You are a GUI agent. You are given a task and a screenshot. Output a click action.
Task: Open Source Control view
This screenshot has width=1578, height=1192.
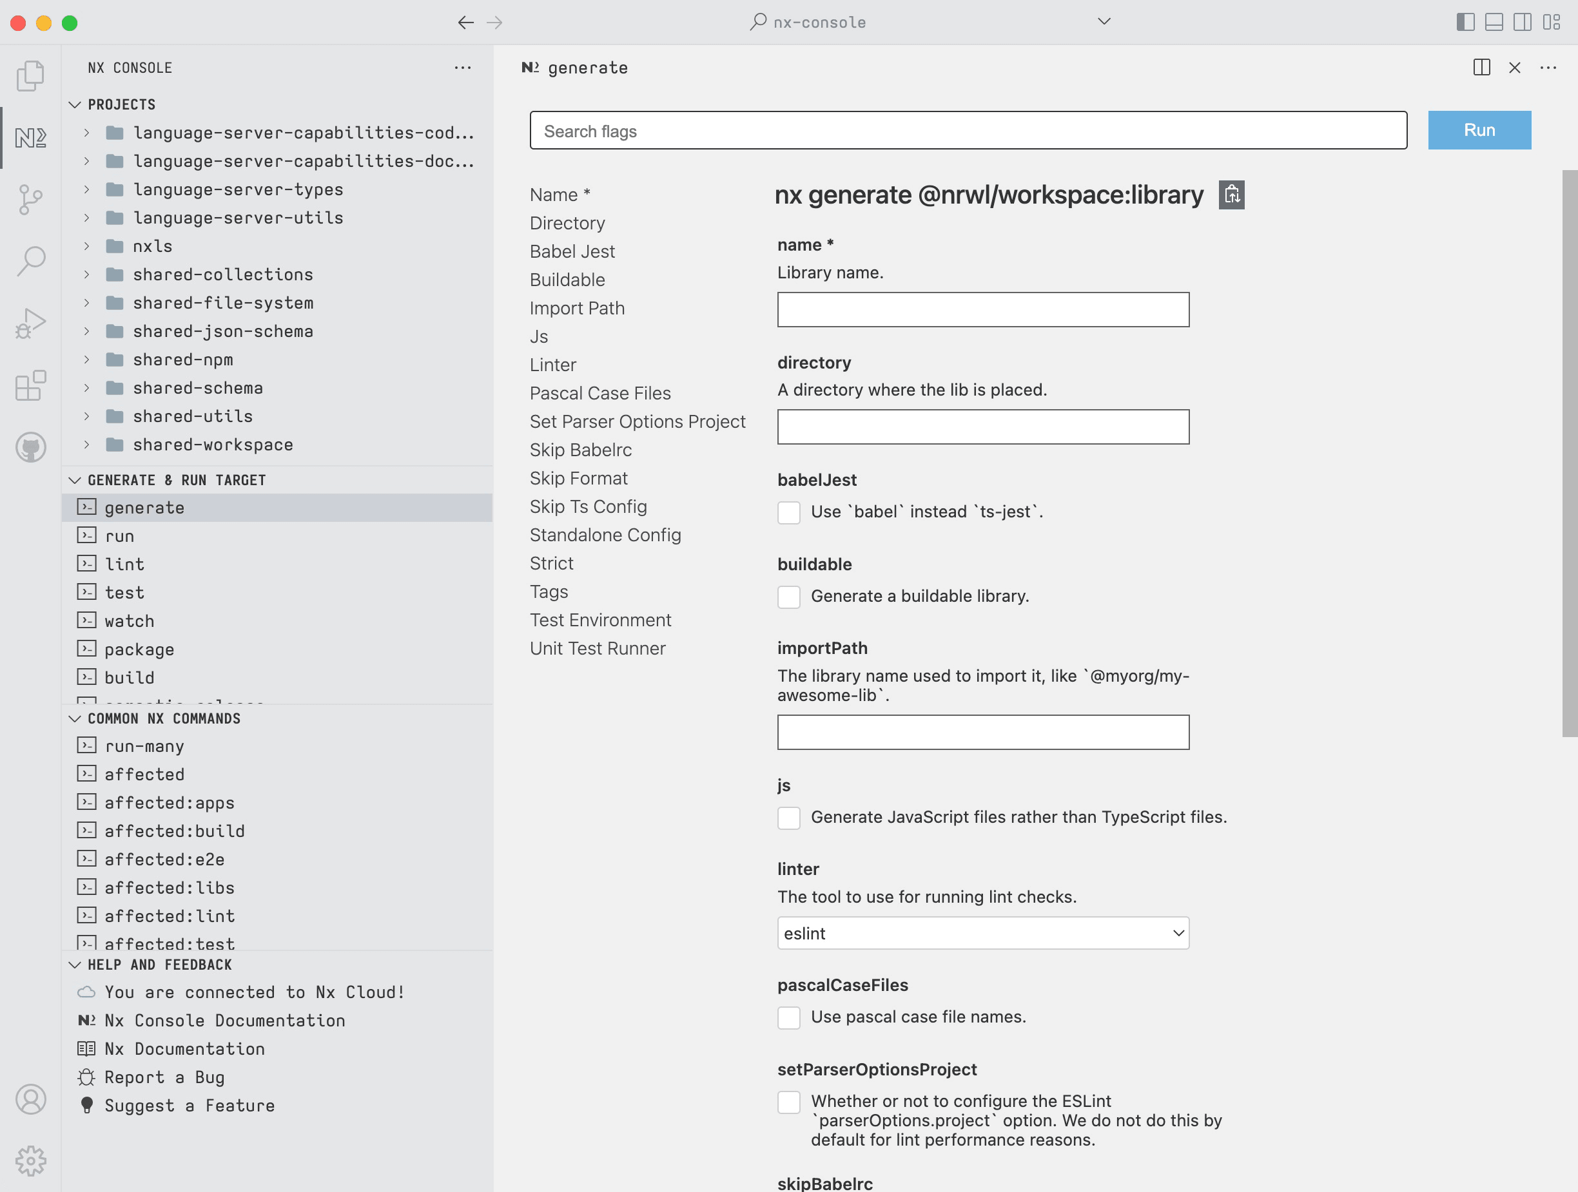pos(30,200)
